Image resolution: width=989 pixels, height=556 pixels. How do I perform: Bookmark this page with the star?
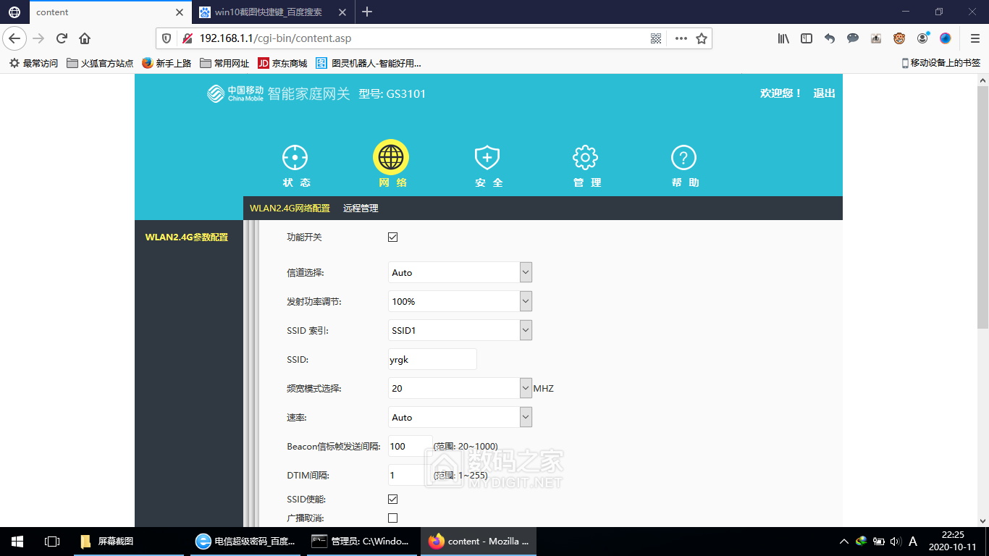click(702, 38)
